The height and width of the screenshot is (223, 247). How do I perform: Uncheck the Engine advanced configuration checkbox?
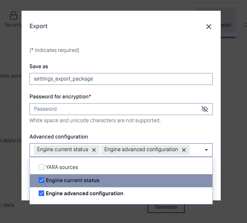(41, 193)
